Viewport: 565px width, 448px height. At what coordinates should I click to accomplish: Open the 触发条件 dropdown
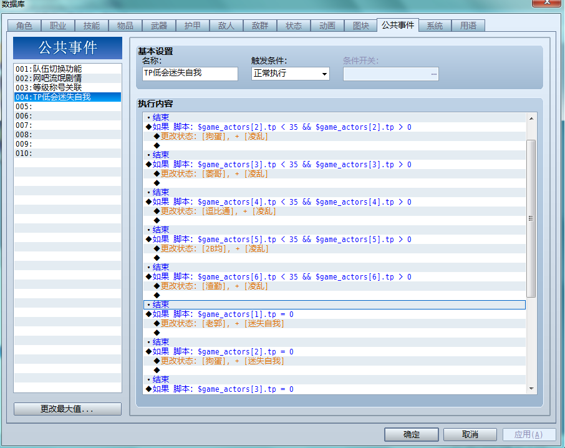pos(290,74)
